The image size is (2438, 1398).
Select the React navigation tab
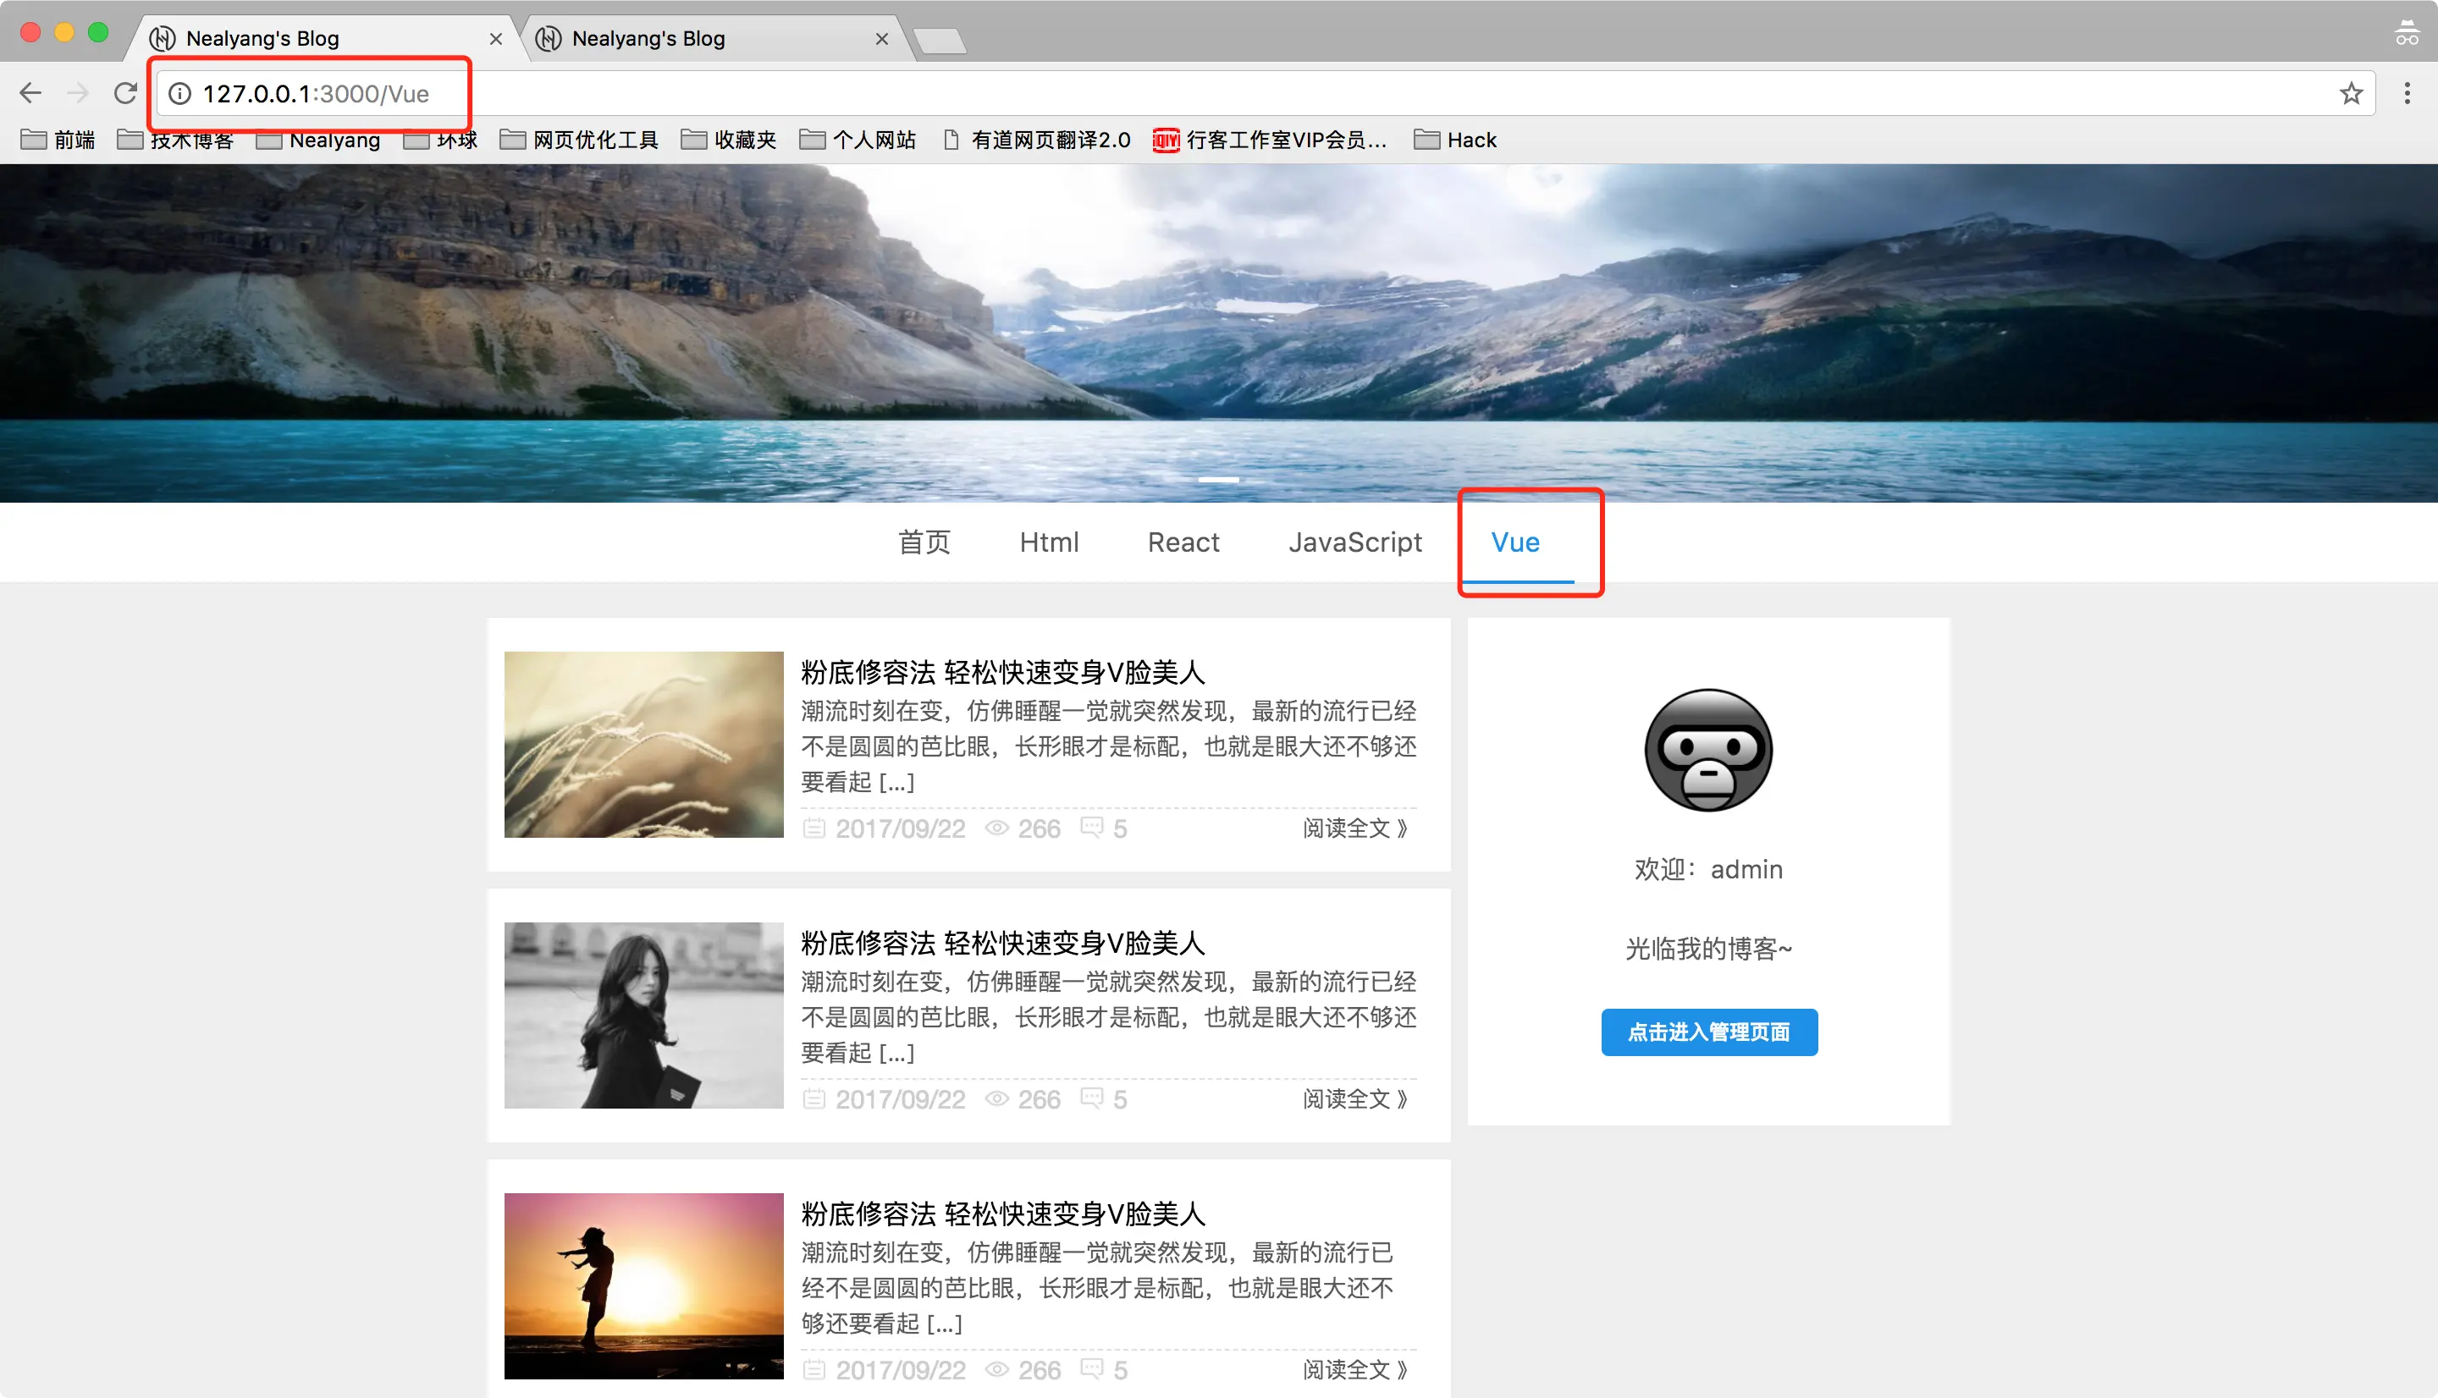(x=1183, y=542)
